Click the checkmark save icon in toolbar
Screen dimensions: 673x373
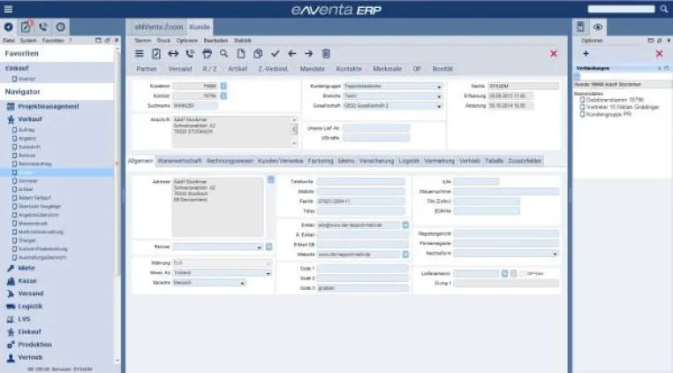(276, 54)
